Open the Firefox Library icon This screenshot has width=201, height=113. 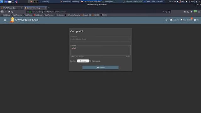click(185, 12)
